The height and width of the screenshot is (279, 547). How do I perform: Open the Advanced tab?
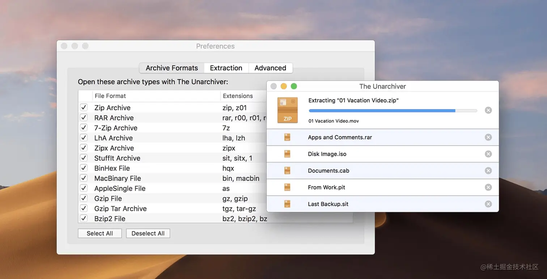point(270,68)
